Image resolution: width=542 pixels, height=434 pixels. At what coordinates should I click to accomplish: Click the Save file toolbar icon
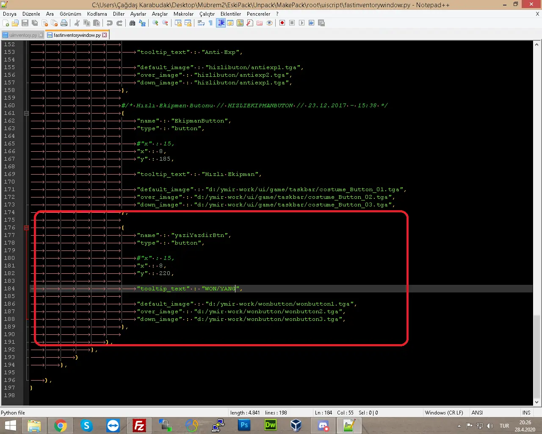click(25, 23)
